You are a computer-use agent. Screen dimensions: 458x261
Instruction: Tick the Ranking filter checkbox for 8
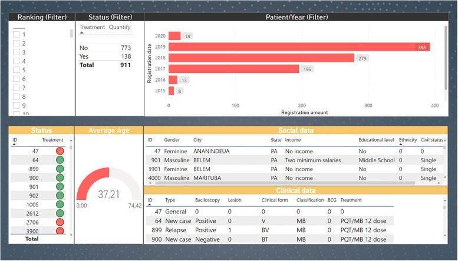pyautogui.click(x=17, y=96)
